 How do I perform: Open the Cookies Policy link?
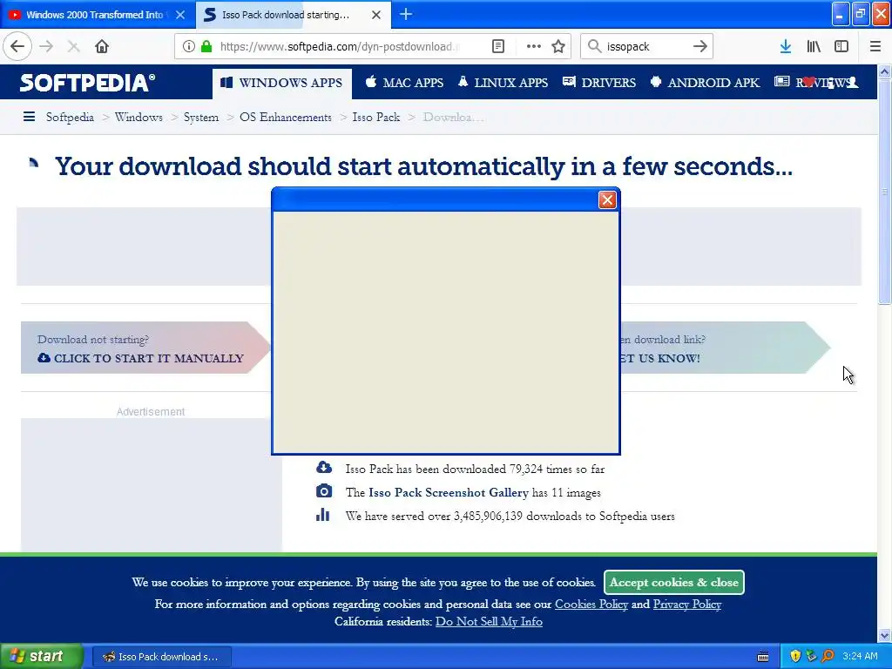(x=591, y=605)
